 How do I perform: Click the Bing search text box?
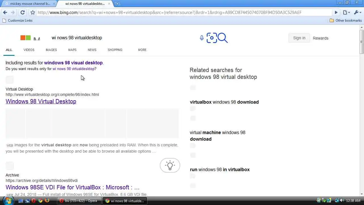pos(122,38)
